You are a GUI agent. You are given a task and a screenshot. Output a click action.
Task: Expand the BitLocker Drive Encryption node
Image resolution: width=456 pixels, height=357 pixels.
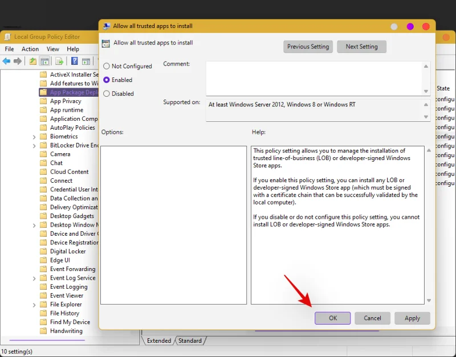click(34, 146)
